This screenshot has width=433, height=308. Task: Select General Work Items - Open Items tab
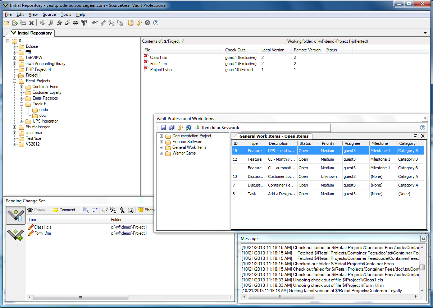[274, 136]
